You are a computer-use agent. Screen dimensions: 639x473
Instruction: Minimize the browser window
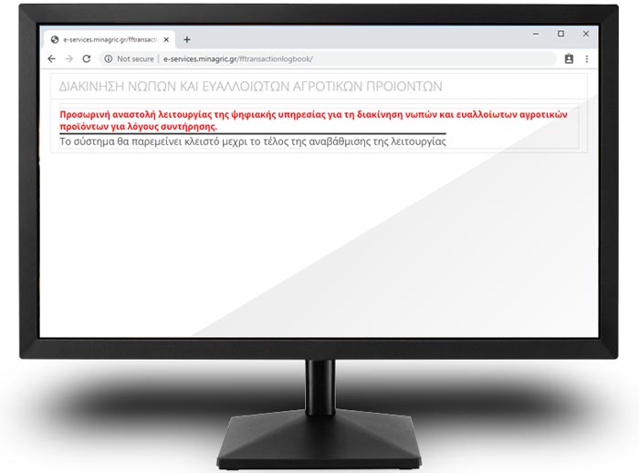pyautogui.click(x=537, y=34)
